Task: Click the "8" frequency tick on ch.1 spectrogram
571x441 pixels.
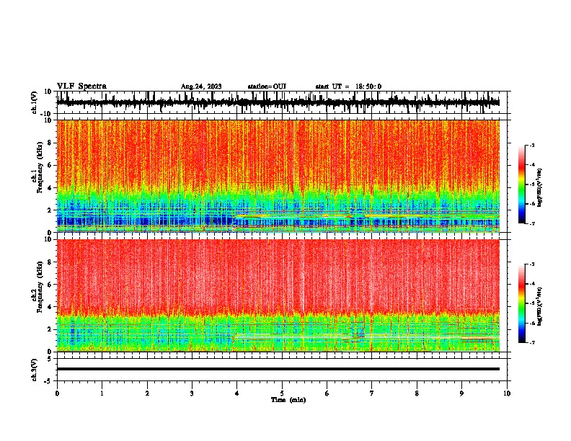Action: point(50,143)
